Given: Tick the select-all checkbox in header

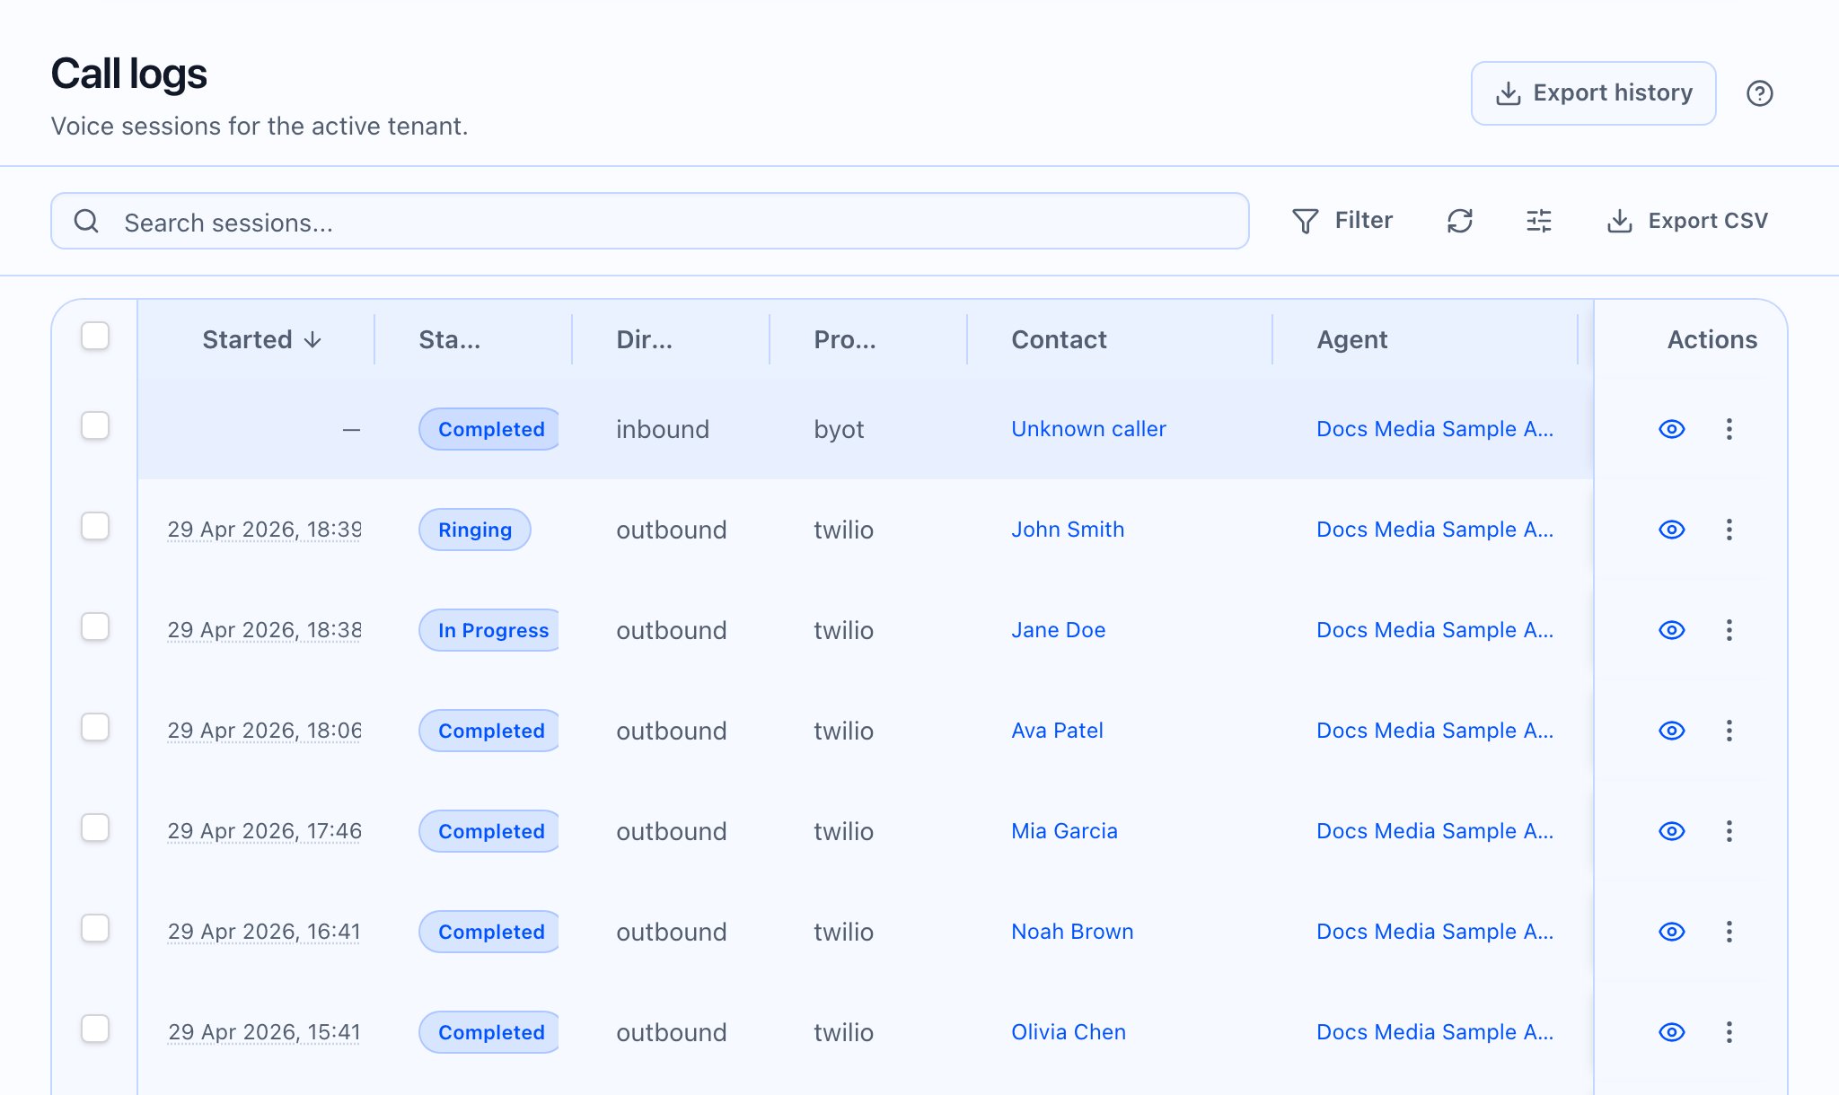Looking at the screenshot, I should [95, 336].
